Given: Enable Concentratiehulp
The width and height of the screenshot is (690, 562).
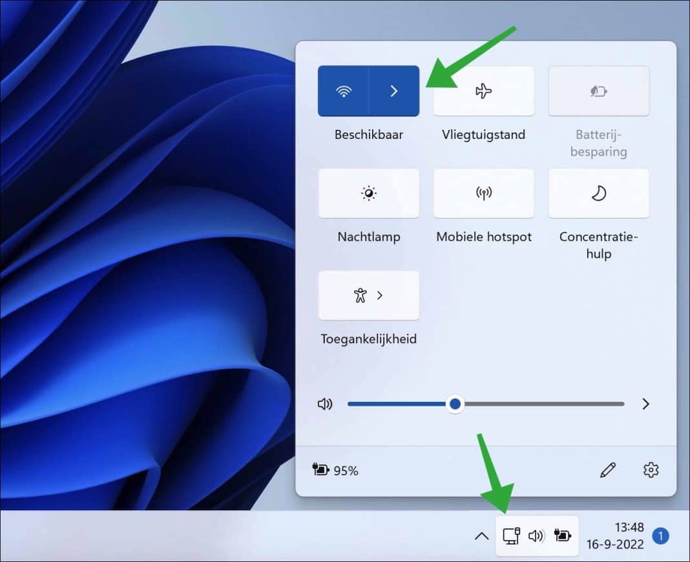Looking at the screenshot, I should pyautogui.click(x=598, y=193).
